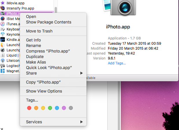Viewport: 179px width, 130px height.
Task: Choose Quick Look "iPhoto.app"
Action: click(53, 68)
